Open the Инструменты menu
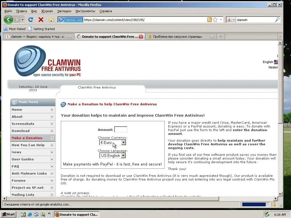This screenshot has width=291, height=218. click(85, 11)
